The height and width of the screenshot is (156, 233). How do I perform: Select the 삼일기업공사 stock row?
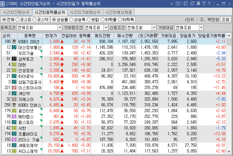click(114, 82)
